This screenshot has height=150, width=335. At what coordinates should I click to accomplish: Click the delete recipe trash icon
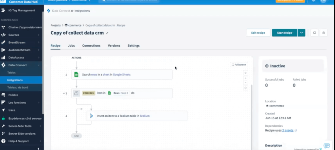(x=324, y=33)
